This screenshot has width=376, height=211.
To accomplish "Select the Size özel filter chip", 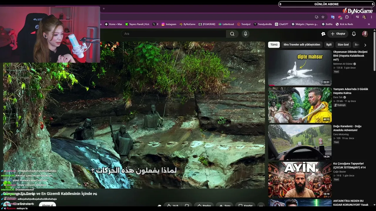I will click(343, 45).
